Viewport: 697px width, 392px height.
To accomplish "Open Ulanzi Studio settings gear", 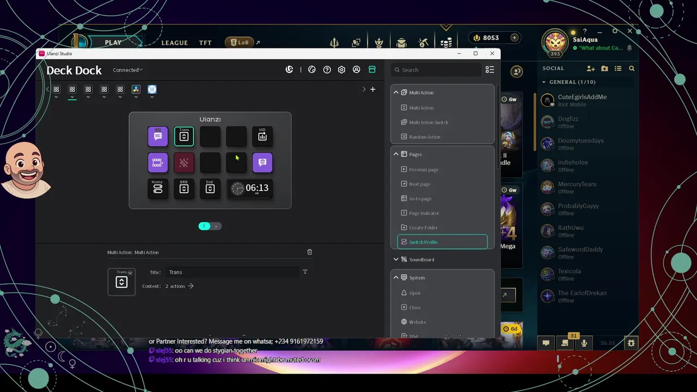I will click(x=341, y=70).
